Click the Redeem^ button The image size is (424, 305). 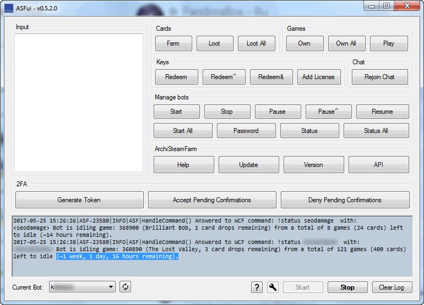(224, 77)
